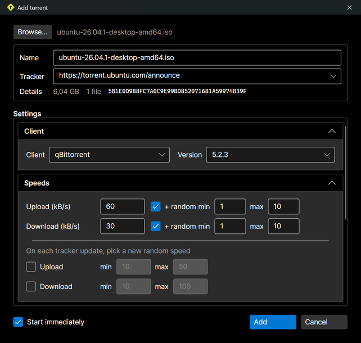Click the '1 file' detail text

[94, 92]
